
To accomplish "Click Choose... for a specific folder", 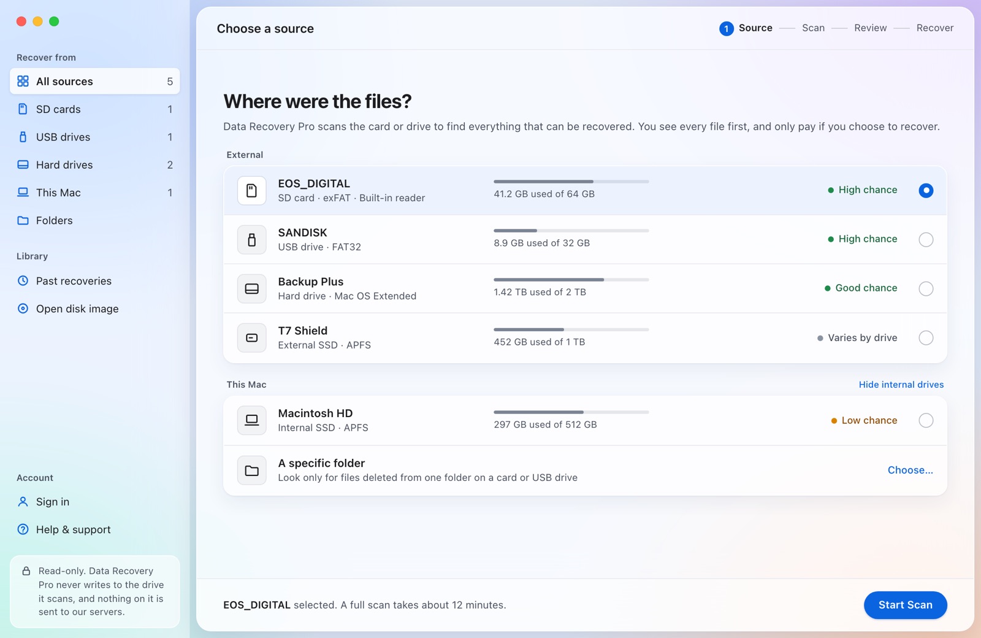I will pyautogui.click(x=910, y=470).
